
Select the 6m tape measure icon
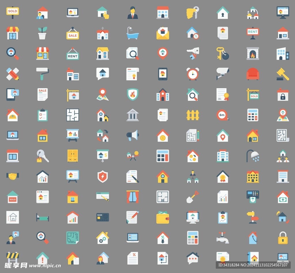click(223, 115)
